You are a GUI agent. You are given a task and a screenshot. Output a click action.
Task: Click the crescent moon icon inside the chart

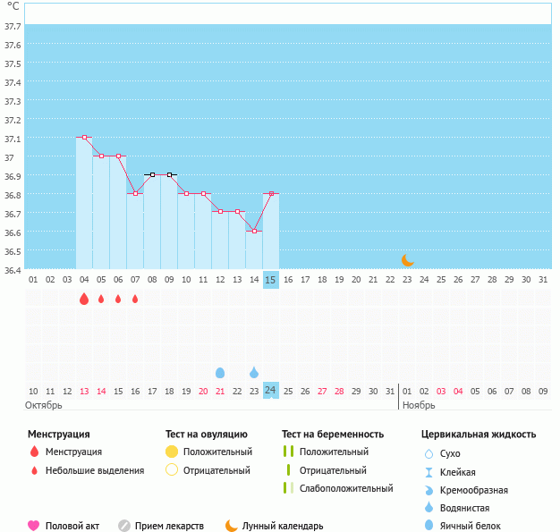[408, 259]
